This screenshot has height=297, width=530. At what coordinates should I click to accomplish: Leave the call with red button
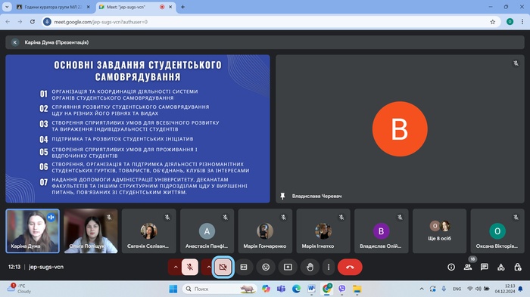point(350,267)
